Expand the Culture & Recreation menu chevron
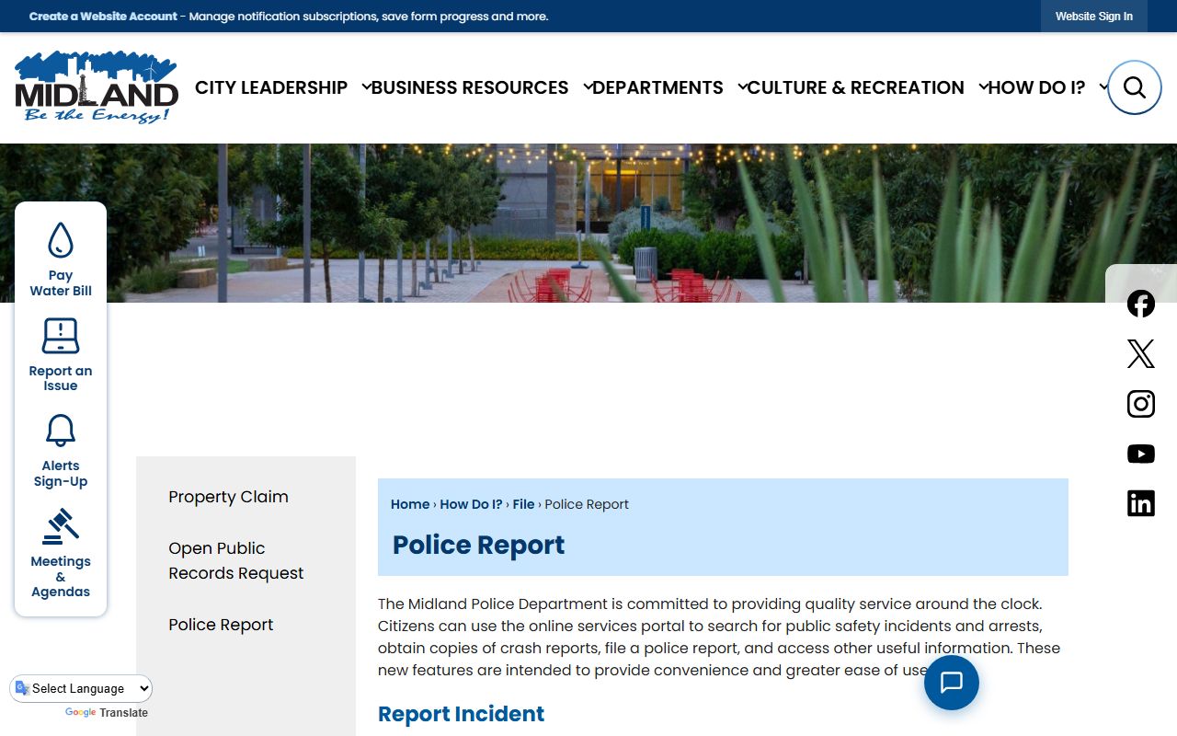This screenshot has width=1177, height=736. (983, 87)
